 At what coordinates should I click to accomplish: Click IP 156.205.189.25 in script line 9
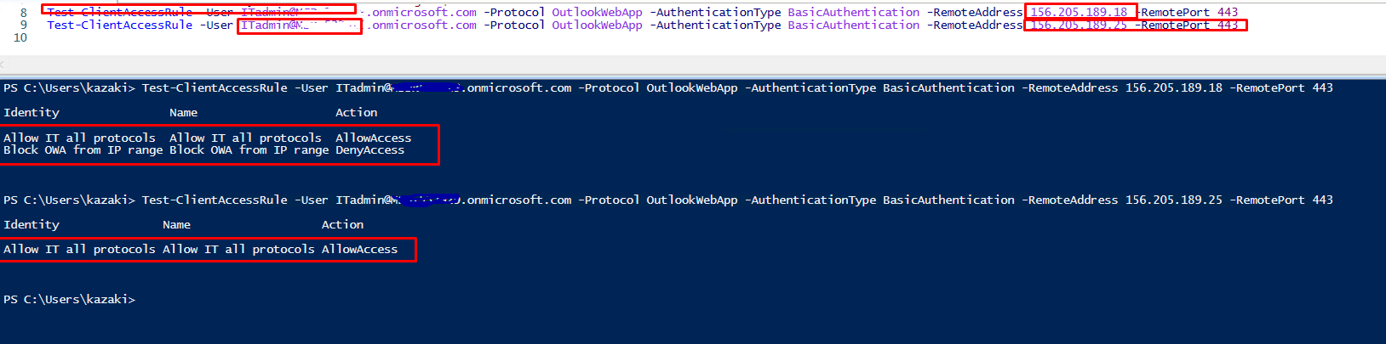tap(1079, 25)
